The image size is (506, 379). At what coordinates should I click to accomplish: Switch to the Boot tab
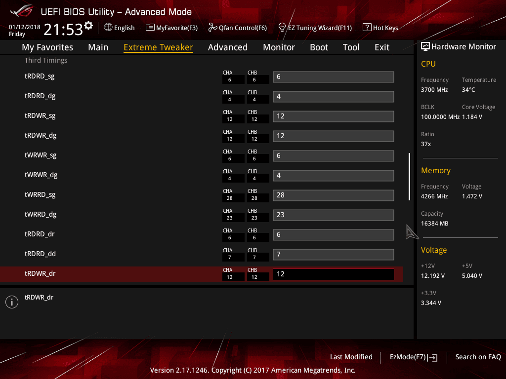[319, 47]
